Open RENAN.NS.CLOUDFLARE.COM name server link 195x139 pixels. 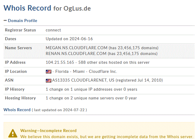coord(76,53)
